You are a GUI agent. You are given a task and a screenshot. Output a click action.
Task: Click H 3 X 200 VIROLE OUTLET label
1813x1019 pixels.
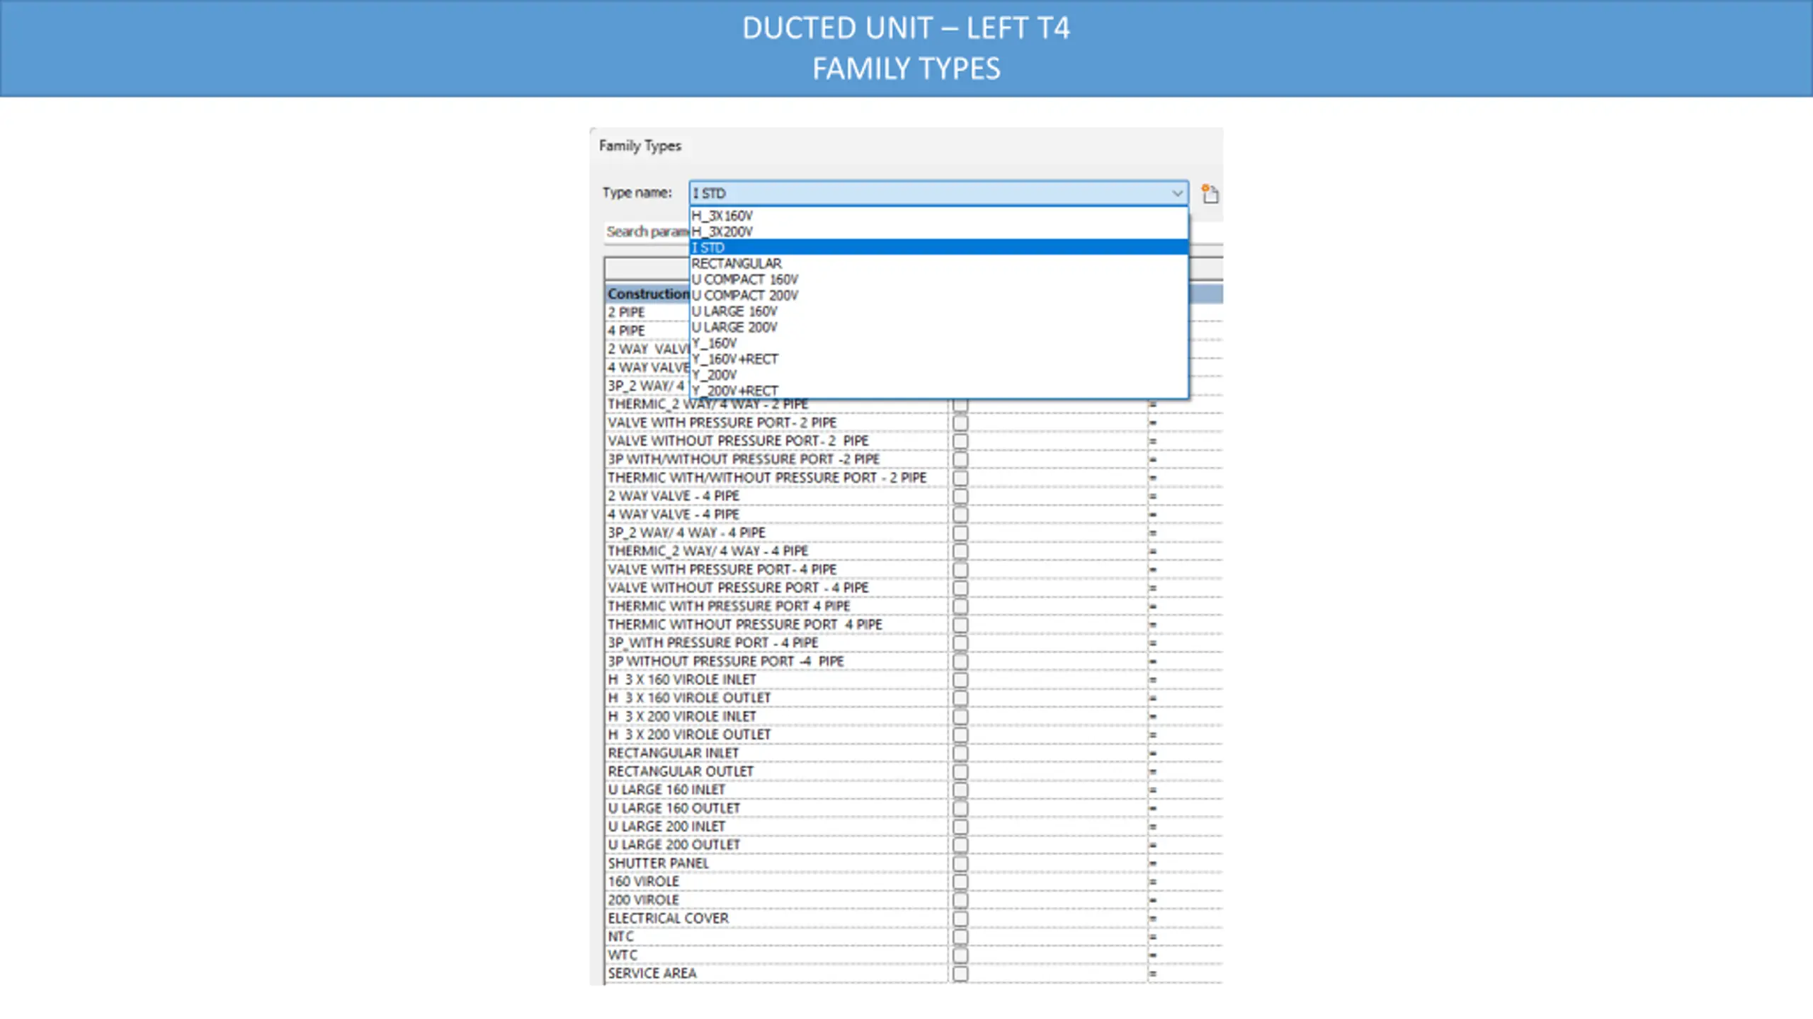pos(689,735)
